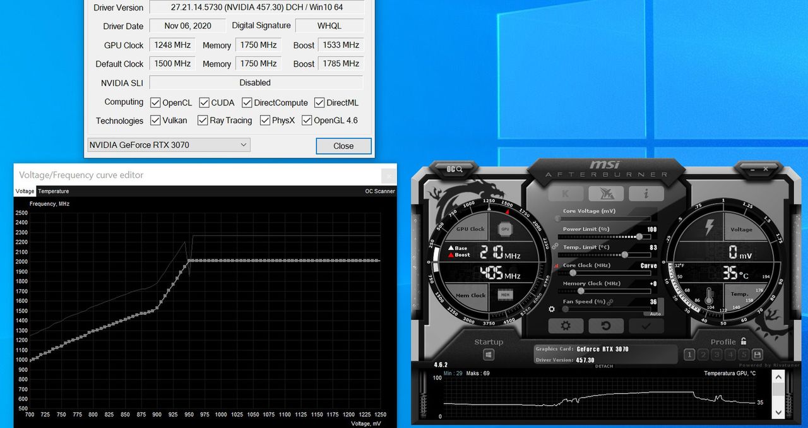This screenshot has height=428, width=808.
Task: Adjust the Fan Speed (%) slider
Action: click(x=604, y=309)
